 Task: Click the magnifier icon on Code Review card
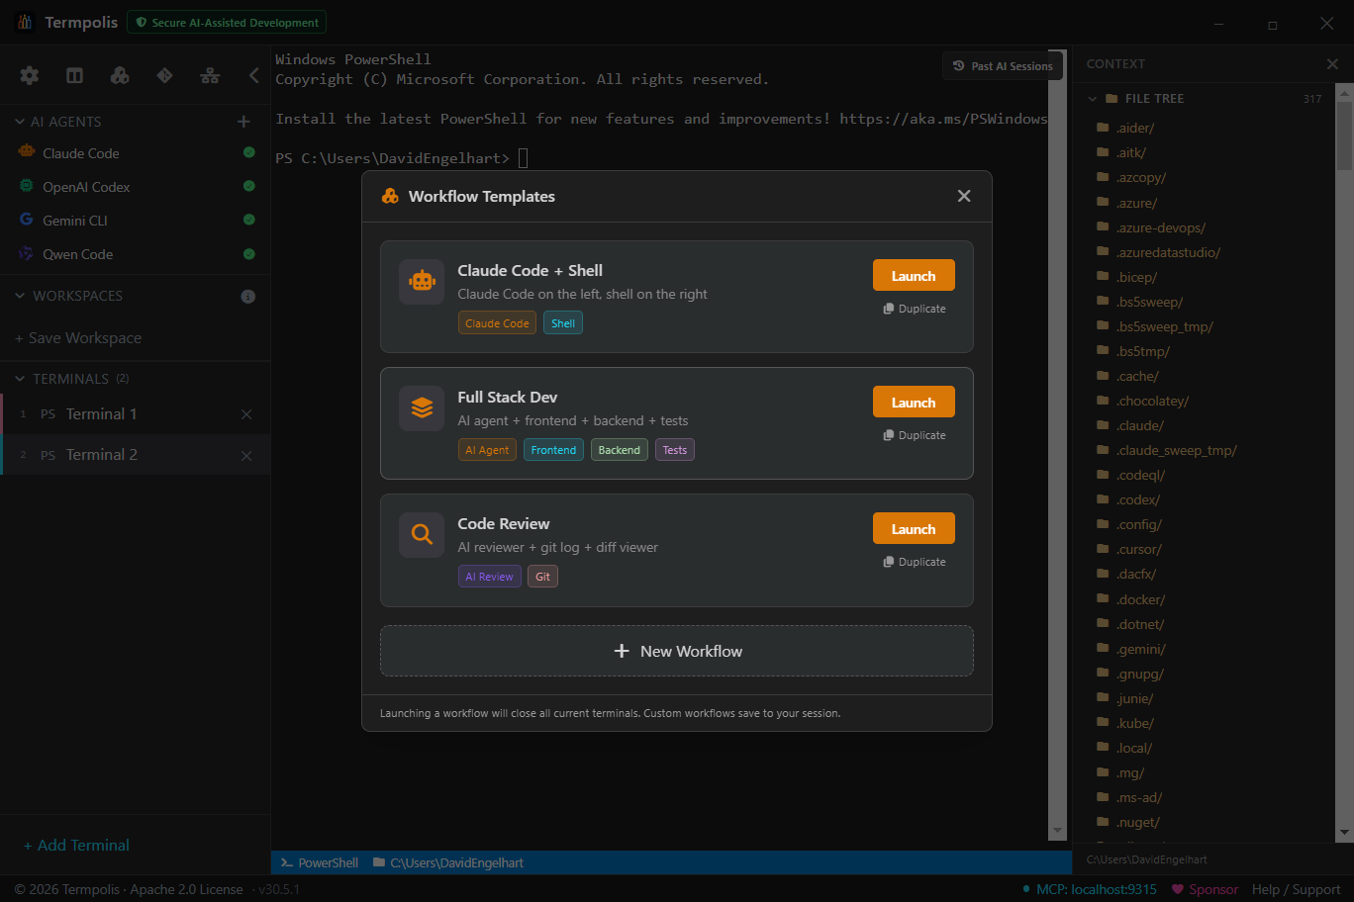pos(422,535)
